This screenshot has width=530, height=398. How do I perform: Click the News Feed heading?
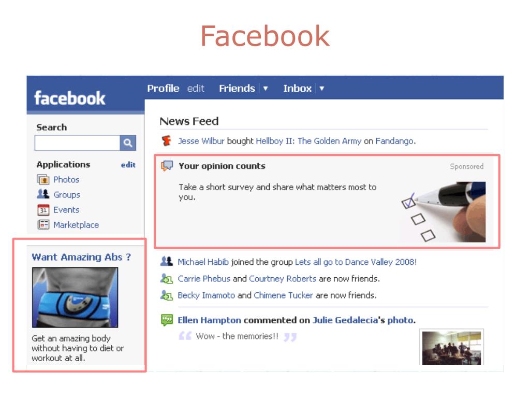point(189,121)
